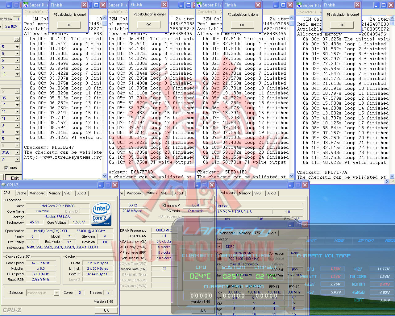Click the Core Speed value 4799.7 MHz
The width and height of the screenshot is (395, 316).
[41, 263]
